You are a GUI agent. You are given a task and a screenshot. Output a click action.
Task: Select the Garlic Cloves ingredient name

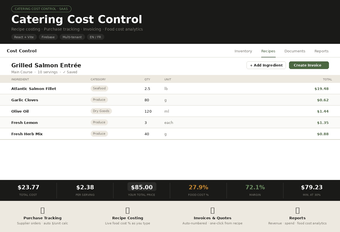[x=25, y=100]
